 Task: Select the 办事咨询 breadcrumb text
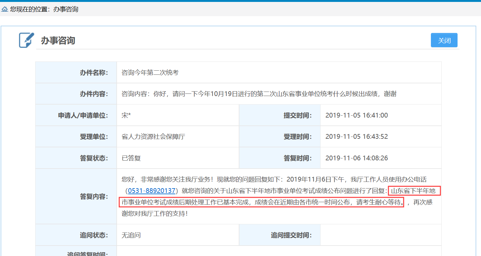(66, 9)
